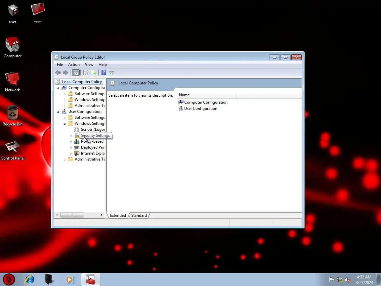Expand the Policy-based QoS node

pyautogui.click(x=71, y=142)
